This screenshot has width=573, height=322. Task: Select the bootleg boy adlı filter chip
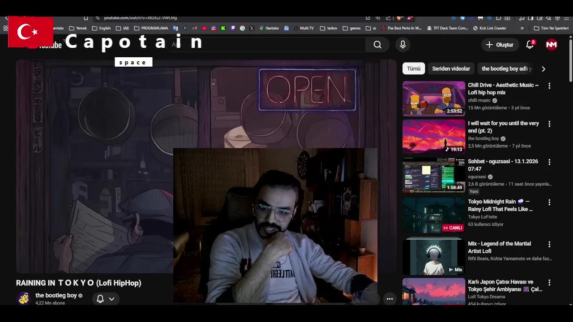pos(505,69)
